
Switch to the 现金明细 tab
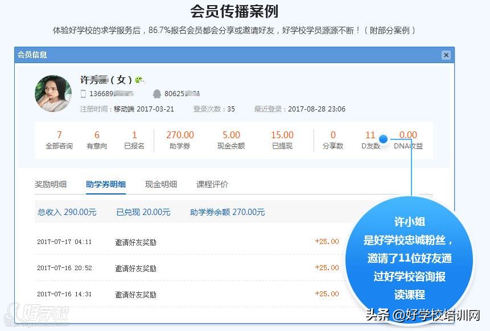pos(161,184)
